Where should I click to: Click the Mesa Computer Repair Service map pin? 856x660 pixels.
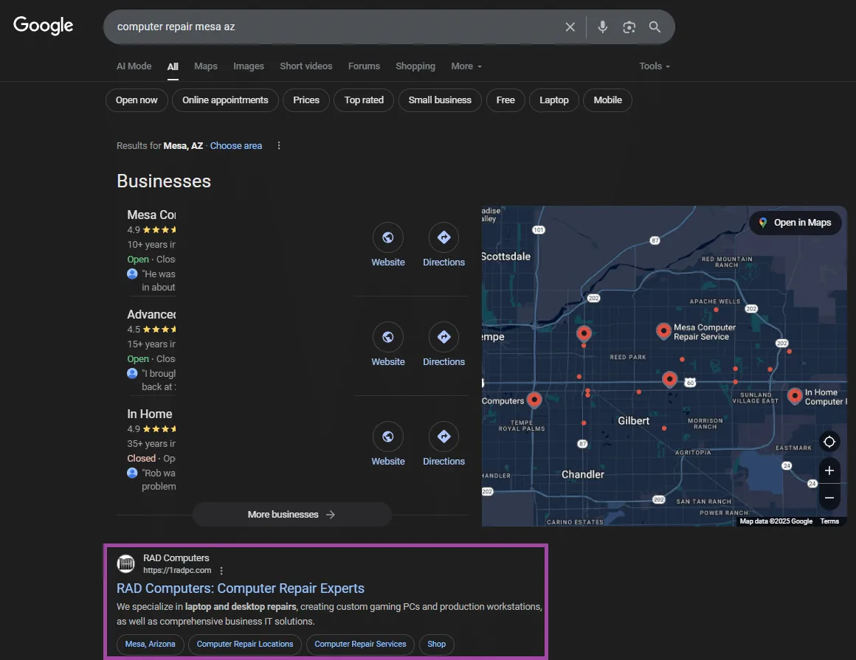point(663,330)
